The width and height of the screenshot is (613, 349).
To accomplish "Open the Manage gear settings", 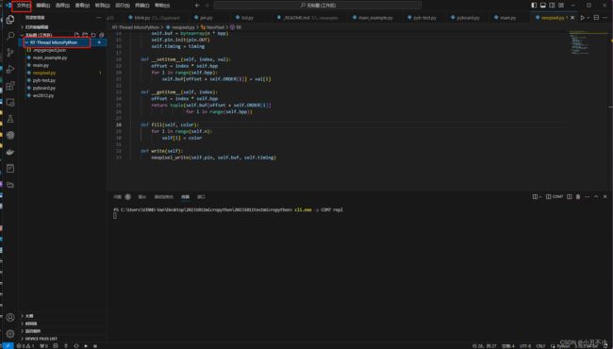I will pyautogui.click(x=10, y=333).
